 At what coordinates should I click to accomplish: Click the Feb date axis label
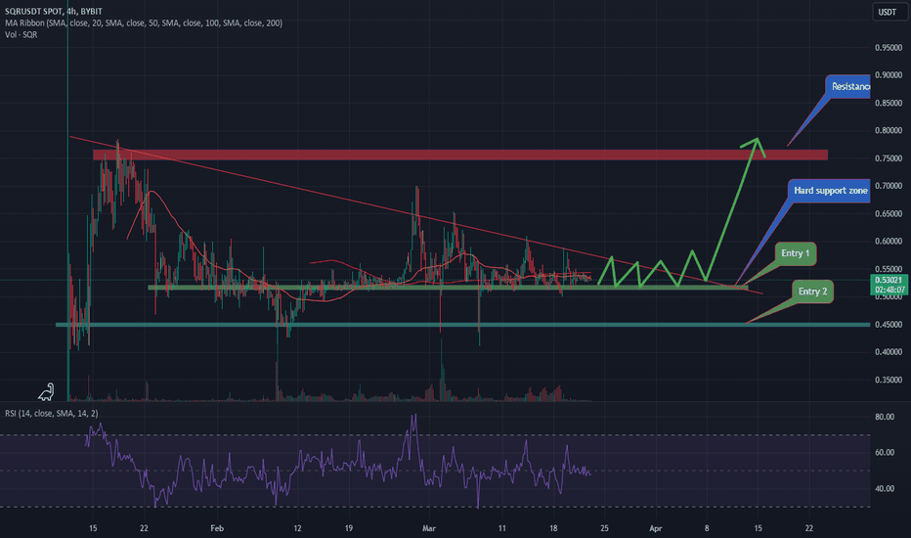pyautogui.click(x=217, y=528)
